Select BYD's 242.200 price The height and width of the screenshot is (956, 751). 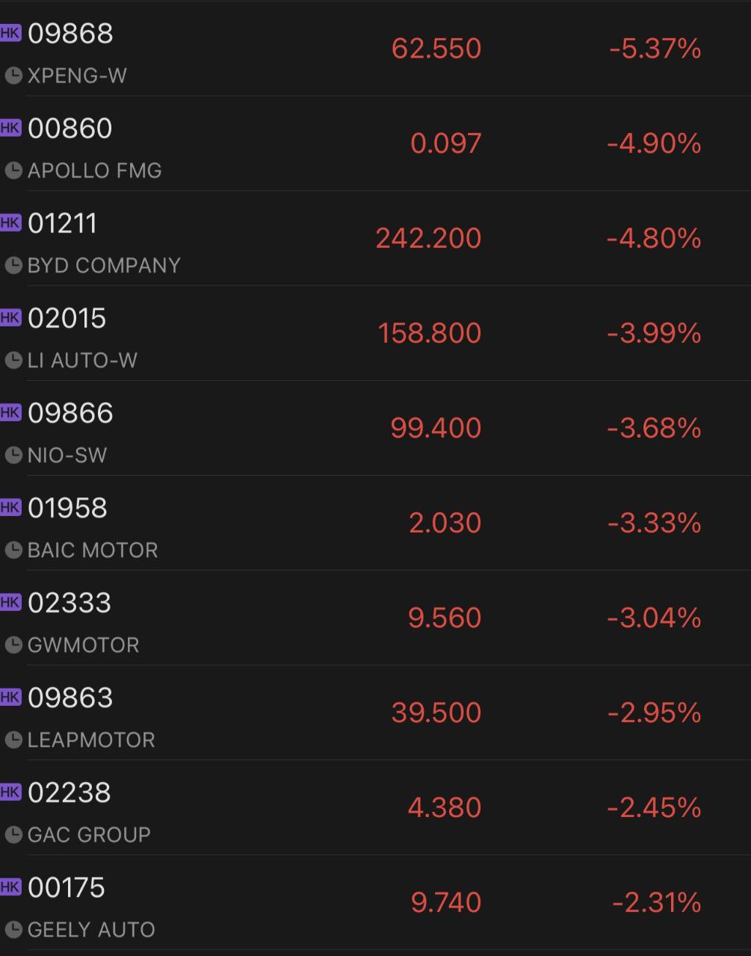pos(428,238)
